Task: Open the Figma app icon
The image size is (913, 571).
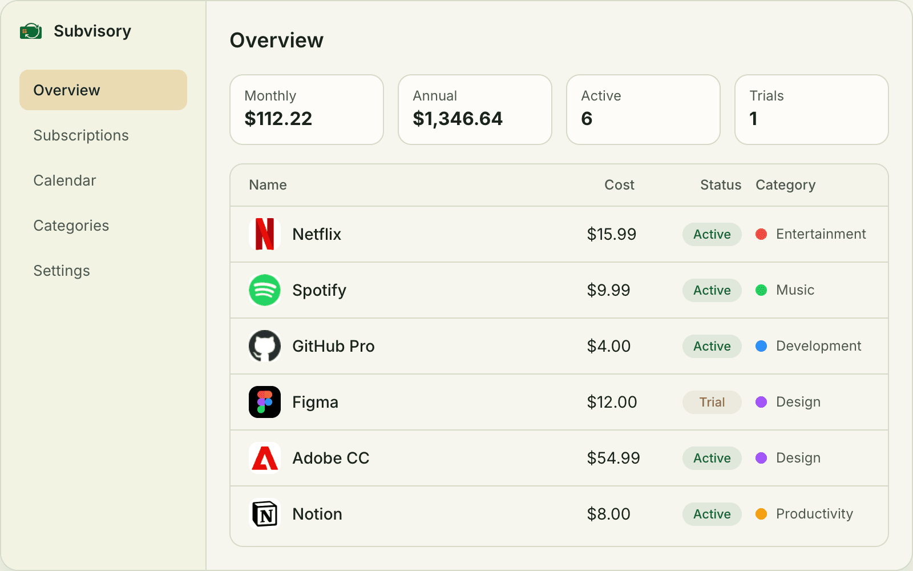Action: pyautogui.click(x=265, y=402)
